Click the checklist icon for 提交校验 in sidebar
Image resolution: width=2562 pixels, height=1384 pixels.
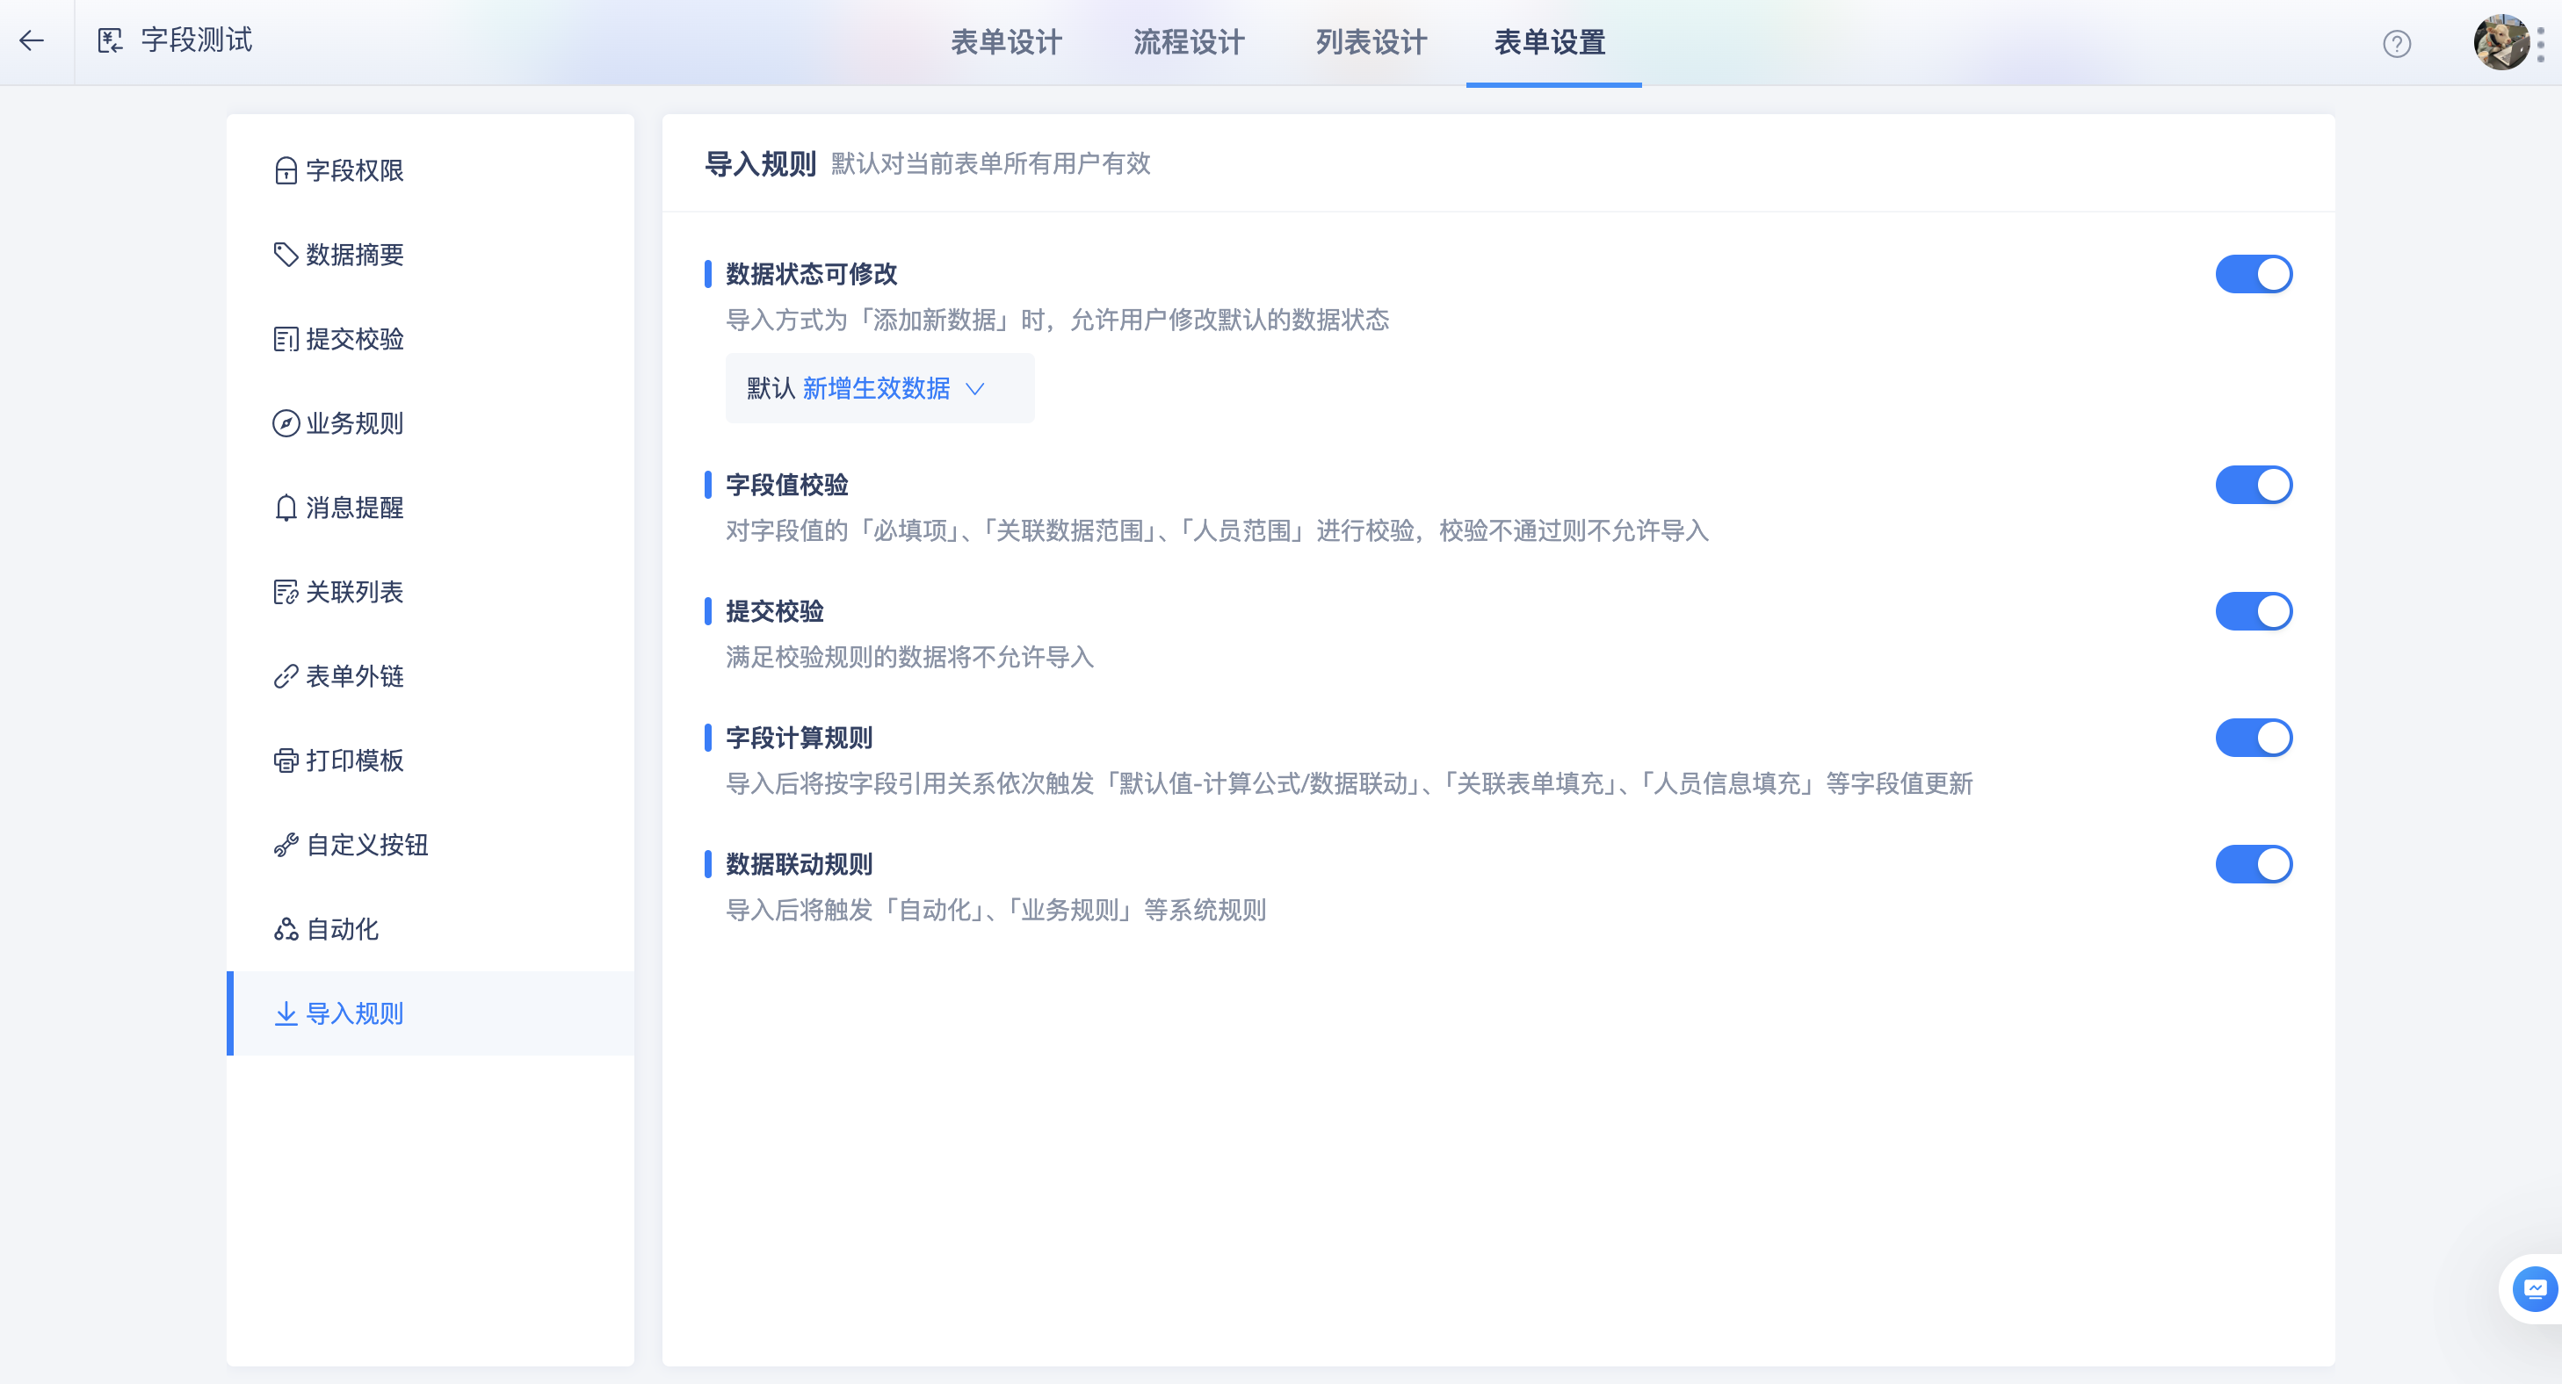286,339
